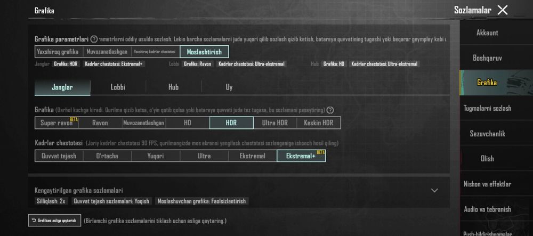The image size is (533, 236).
Task: Choose HDR graphics quality
Action: click(231, 123)
